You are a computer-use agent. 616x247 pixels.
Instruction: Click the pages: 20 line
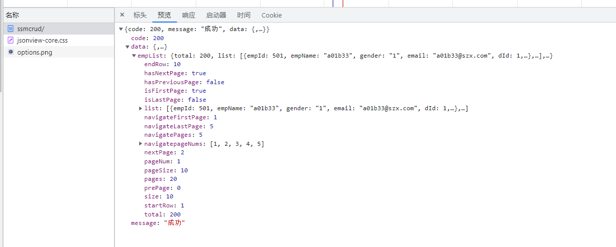point(160,179)
